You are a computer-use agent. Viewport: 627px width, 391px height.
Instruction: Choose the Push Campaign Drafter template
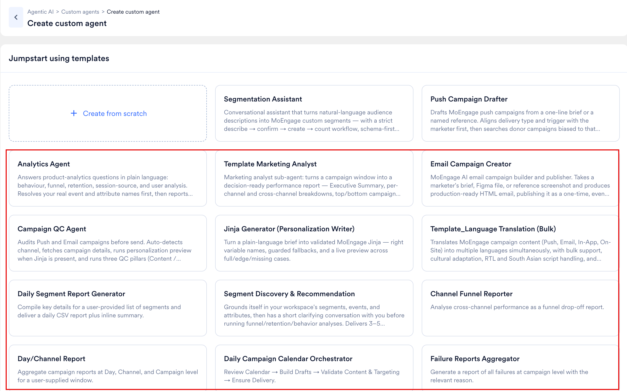520,113
